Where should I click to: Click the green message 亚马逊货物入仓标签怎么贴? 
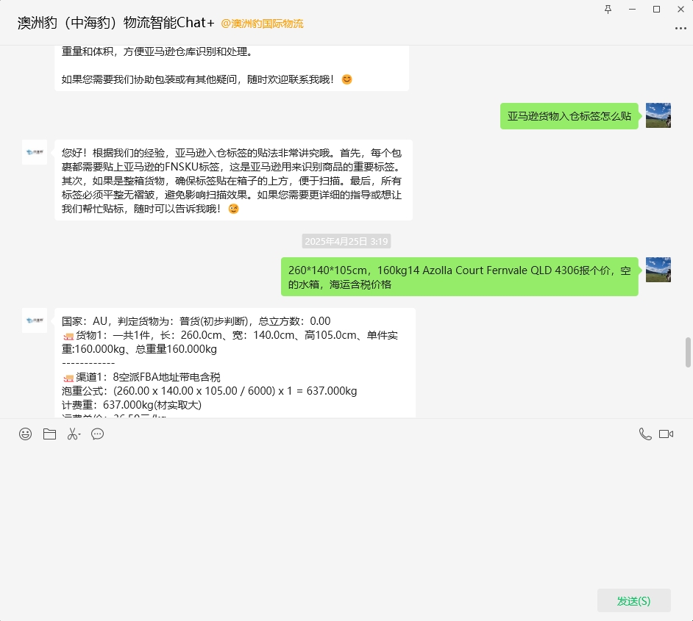pyautogui.click(x=569, y=116)
